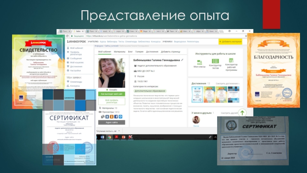Click the edit pencil beside the name
Image resolution: width=307 pixels, height=173 pixels.
[x=182, y=60]
